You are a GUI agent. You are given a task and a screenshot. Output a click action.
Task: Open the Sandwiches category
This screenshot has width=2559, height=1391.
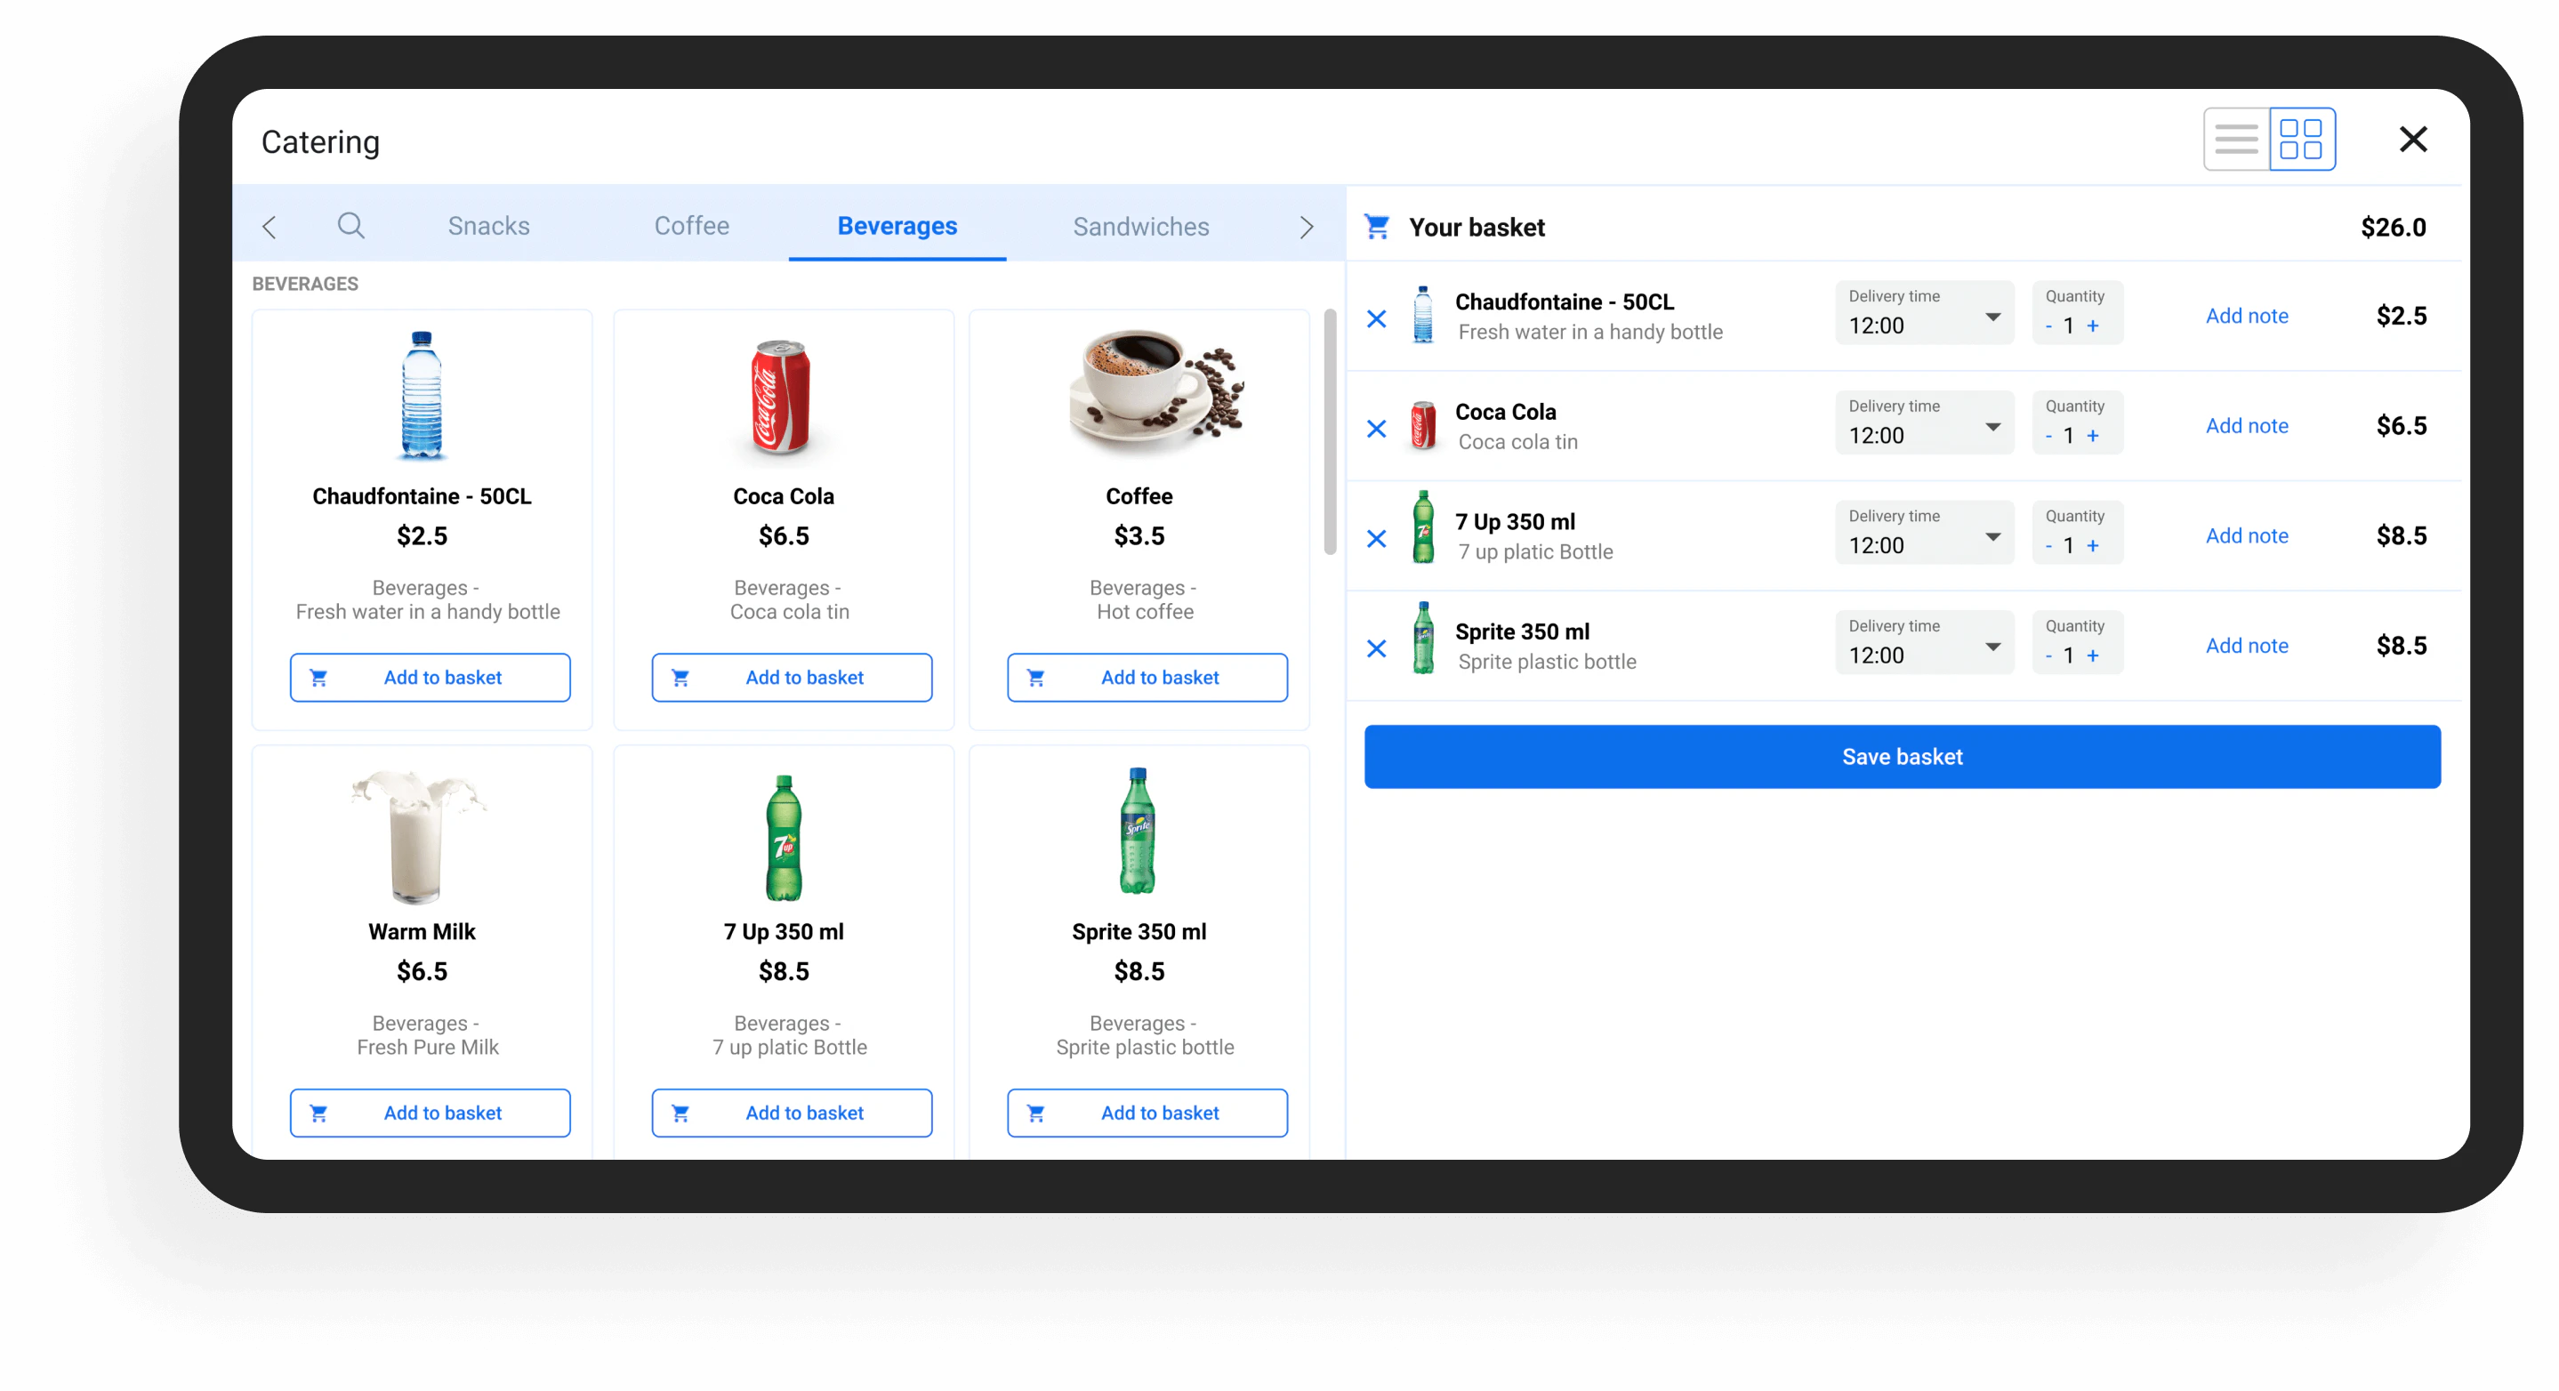coord(1139,226)
